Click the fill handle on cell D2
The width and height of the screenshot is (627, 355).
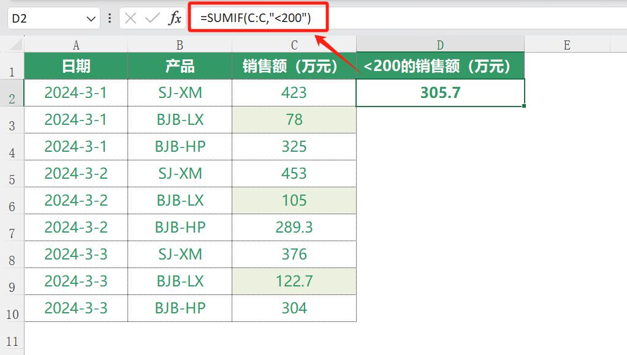(x=524, y=106)
